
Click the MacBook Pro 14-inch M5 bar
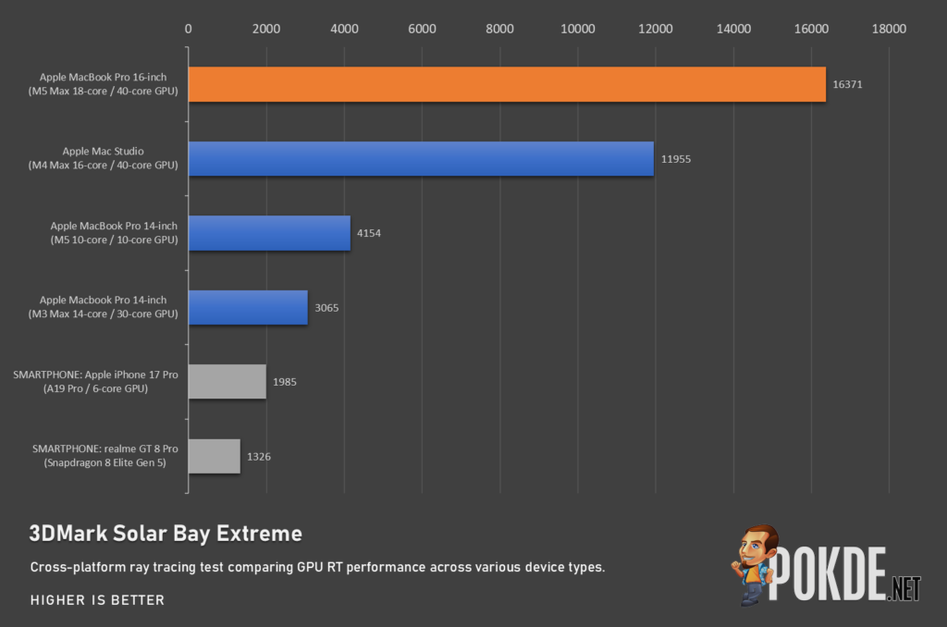pyautogui.click(x=269, y=233)
